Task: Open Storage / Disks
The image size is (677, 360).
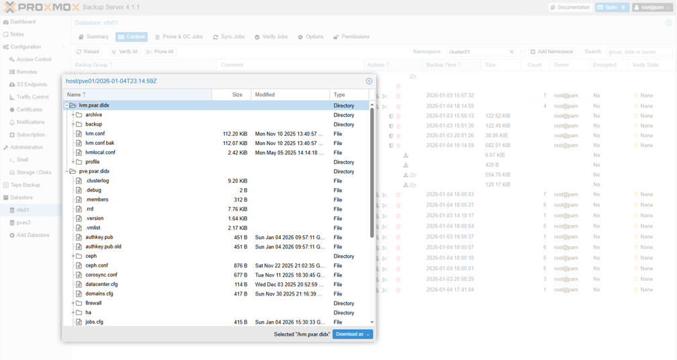Action: pyautogui.click(x=34, y=172)
